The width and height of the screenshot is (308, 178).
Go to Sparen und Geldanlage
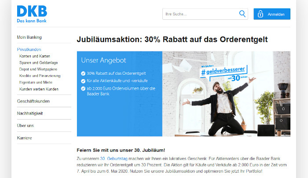[x=39, y=63]
